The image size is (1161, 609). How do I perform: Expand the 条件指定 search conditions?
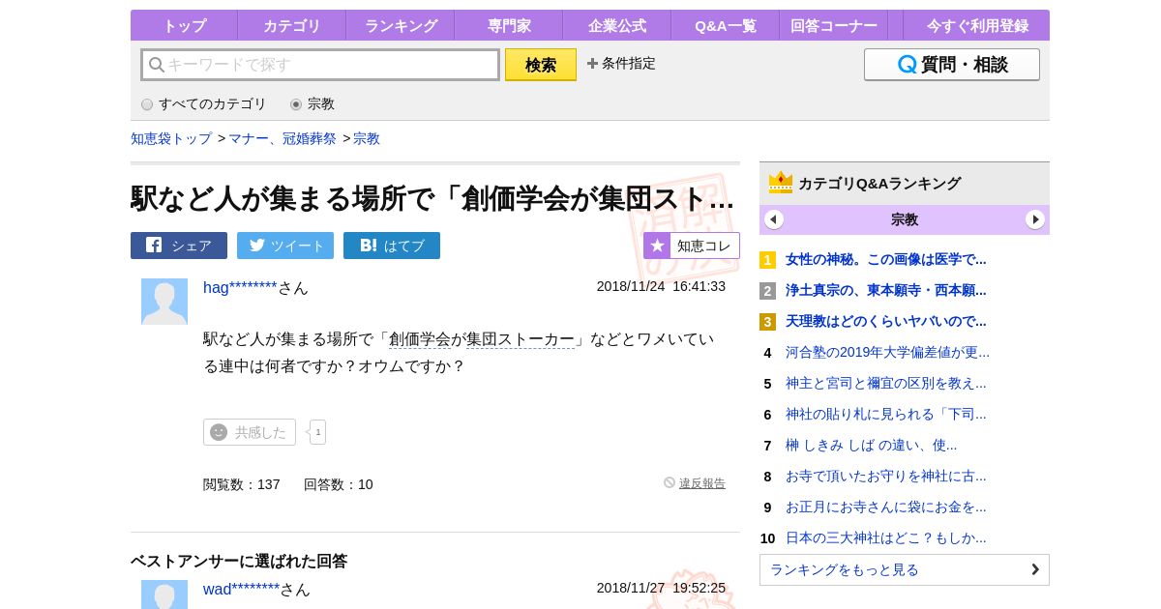click(621, 64)
